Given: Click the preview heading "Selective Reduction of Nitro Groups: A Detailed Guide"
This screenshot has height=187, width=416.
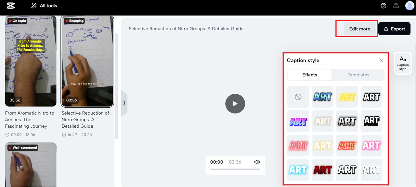Looking at the screenshot, I should [x=186, y=29].
